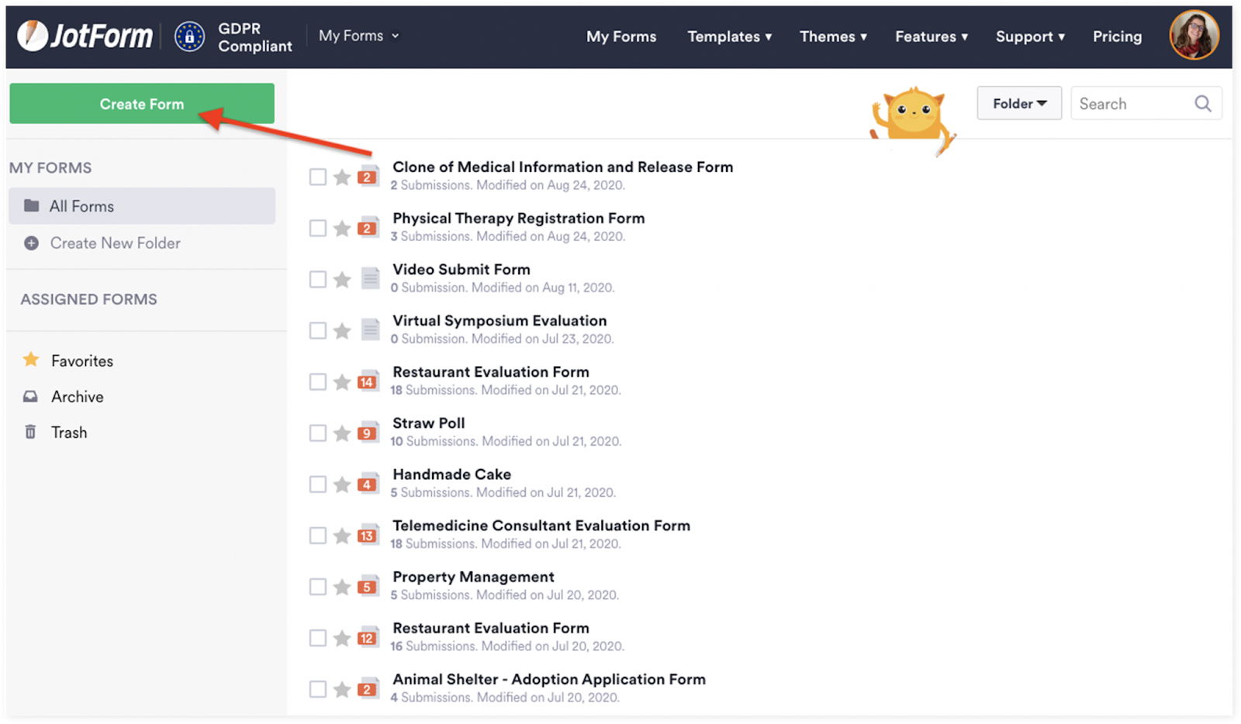Click Property Management form icon with badge 5
1241x724 pixels.
pyautogui.click(x=368, y=585)
